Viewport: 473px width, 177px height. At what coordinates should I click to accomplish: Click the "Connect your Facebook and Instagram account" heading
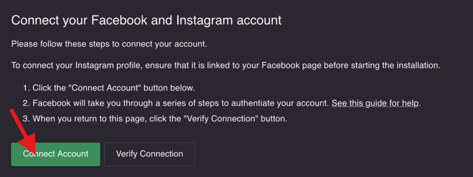click(x=146, y=20)
